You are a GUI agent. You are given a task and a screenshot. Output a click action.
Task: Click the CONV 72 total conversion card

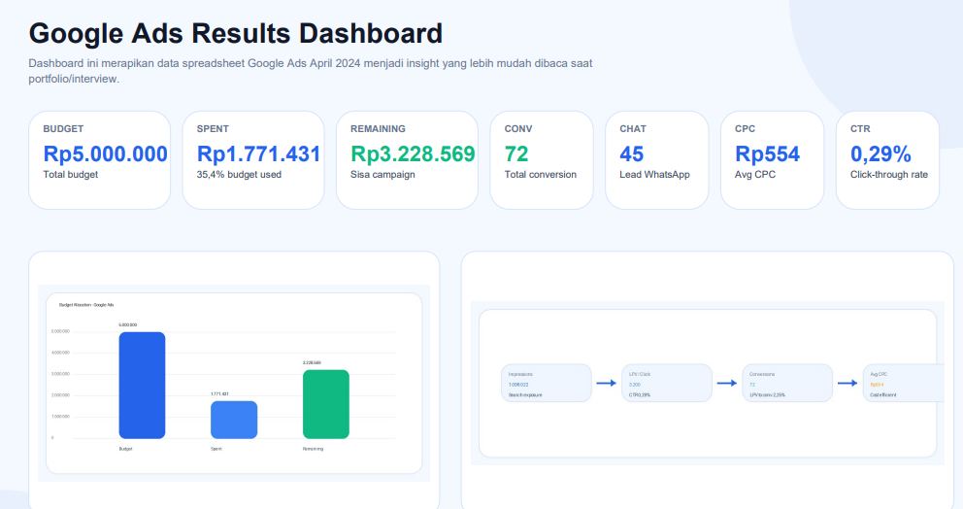(542, 160)
